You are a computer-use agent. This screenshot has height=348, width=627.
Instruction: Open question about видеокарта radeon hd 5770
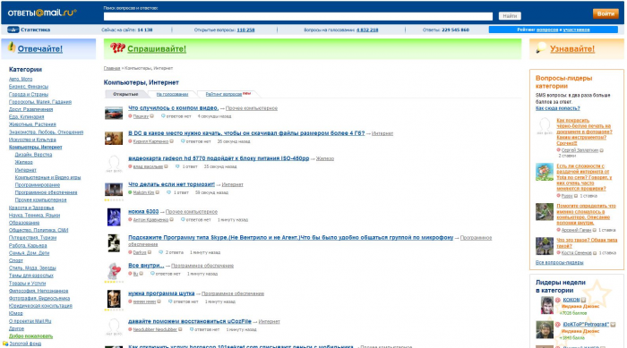tap(219, 158)
